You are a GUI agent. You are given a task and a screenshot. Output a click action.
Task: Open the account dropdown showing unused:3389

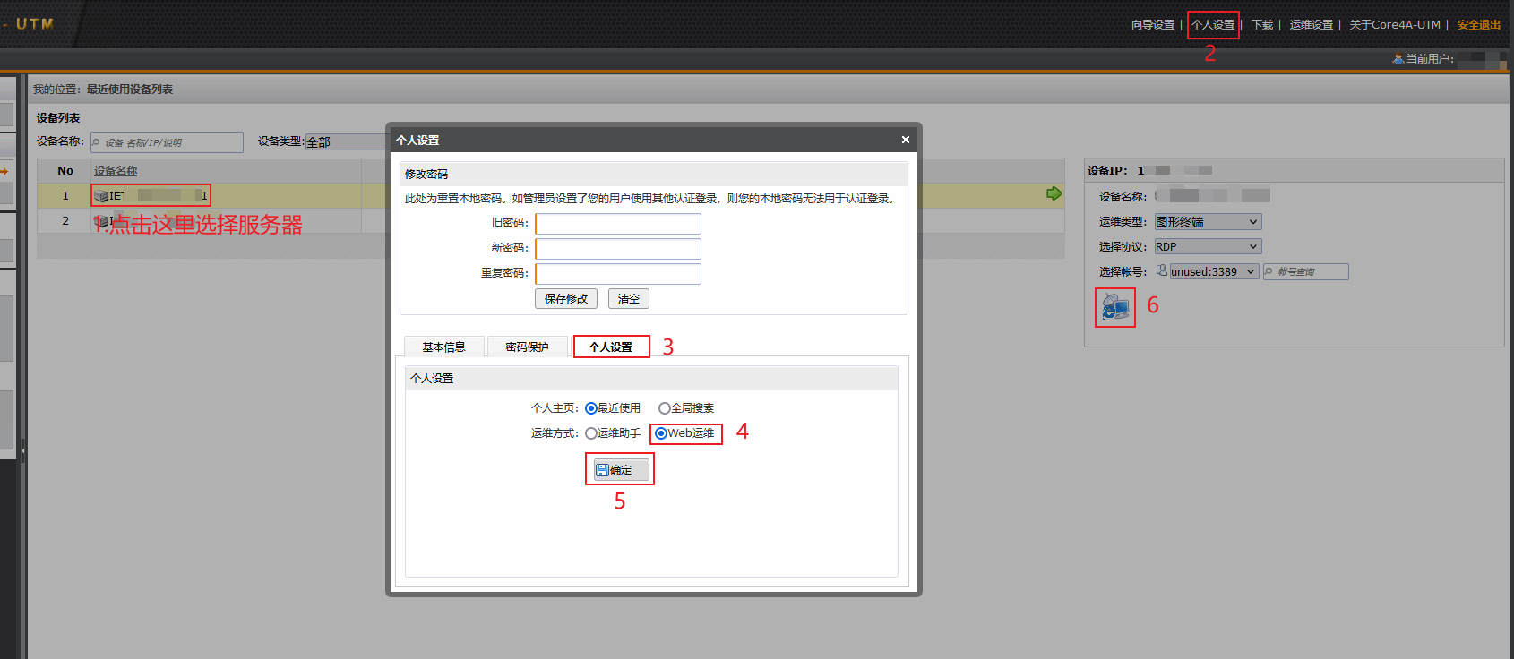point(1213,272)
